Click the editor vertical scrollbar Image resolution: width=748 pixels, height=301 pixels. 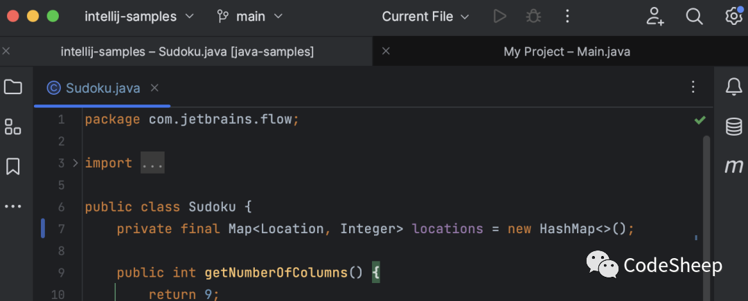pyautogui.click(x=706, y=217)
